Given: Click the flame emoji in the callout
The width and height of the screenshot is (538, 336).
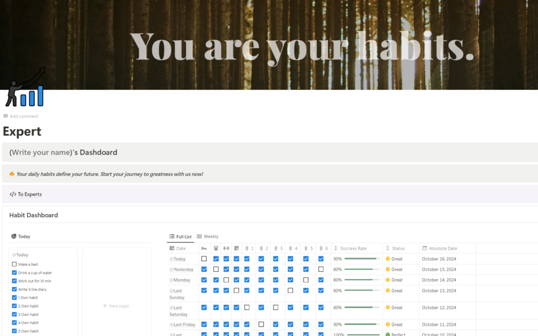Looking at the screenshot, I should 12,174.
